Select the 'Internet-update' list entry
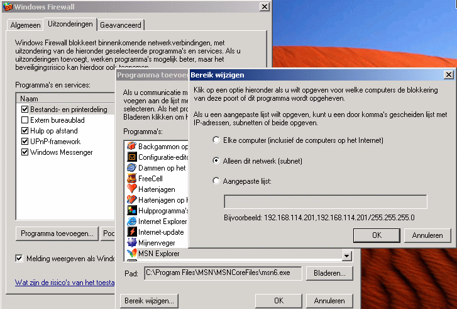 click(161, 232)
